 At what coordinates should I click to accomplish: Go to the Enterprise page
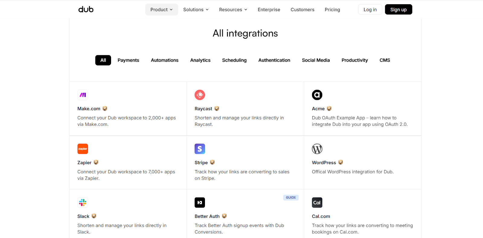coord(269,10)
